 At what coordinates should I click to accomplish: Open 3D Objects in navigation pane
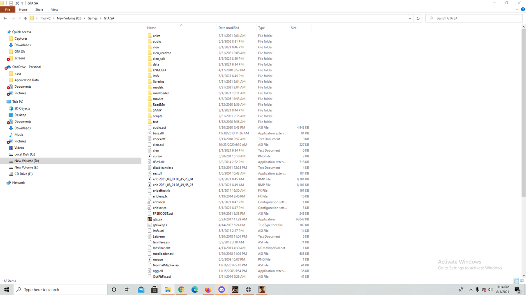(22, 109)
